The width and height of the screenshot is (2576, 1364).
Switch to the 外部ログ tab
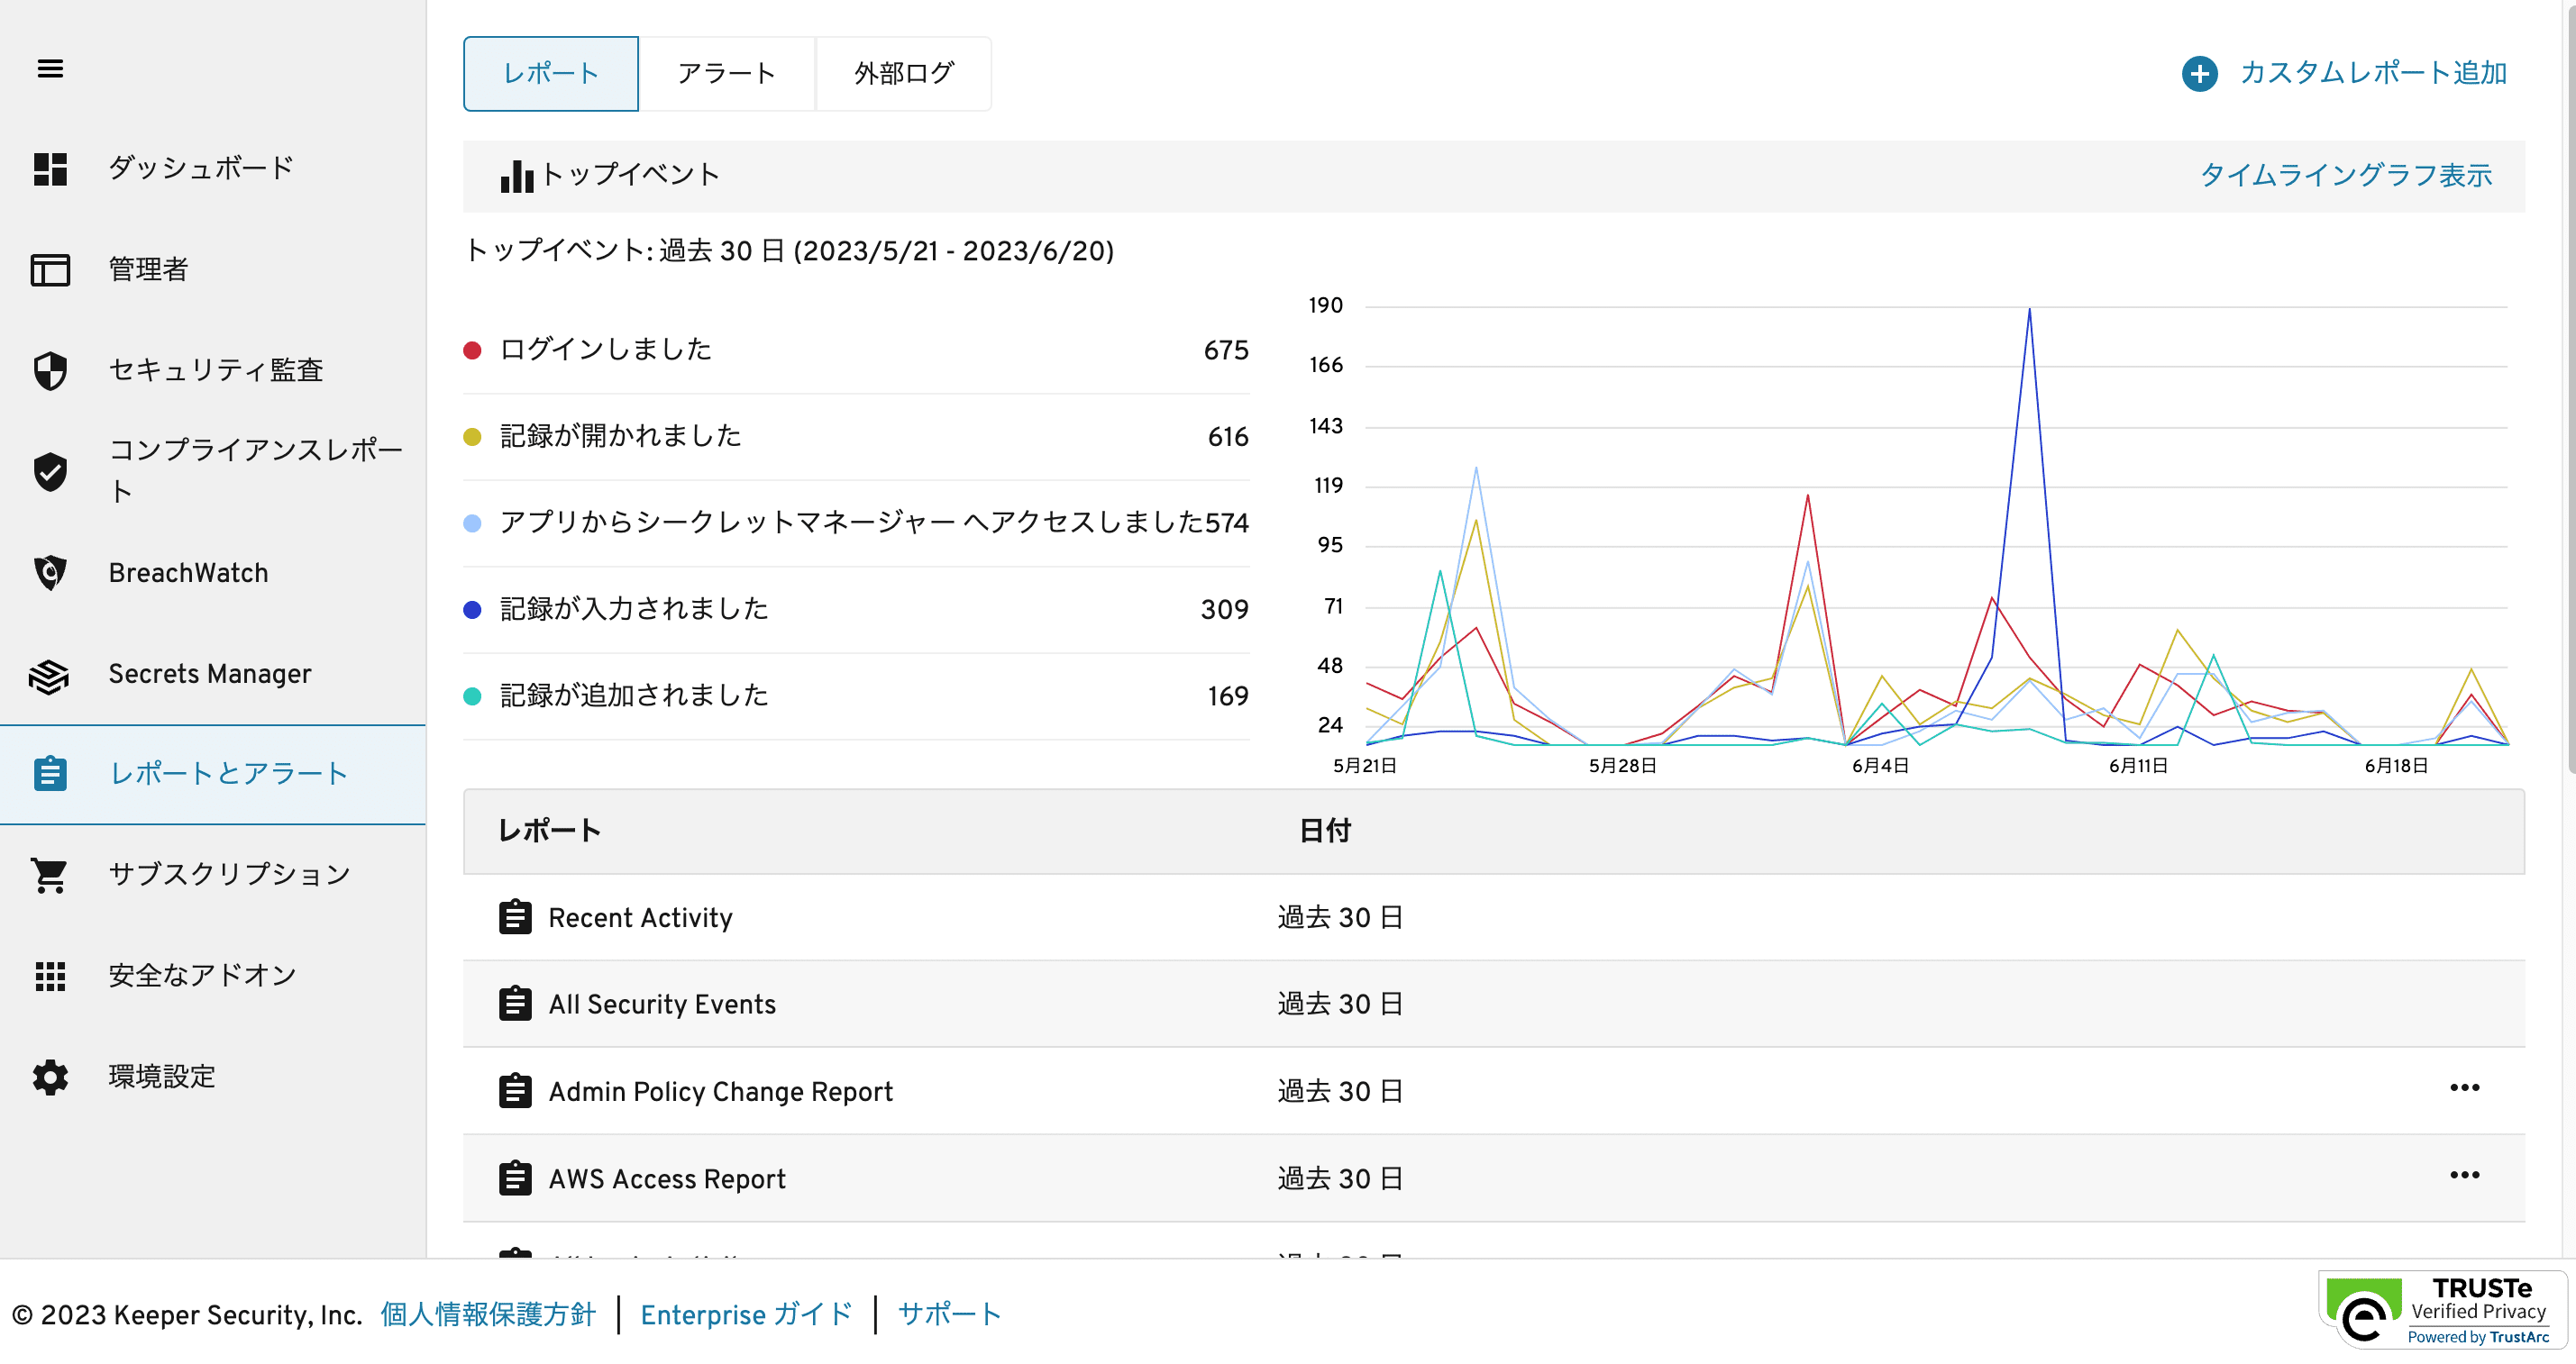point(903,74)
